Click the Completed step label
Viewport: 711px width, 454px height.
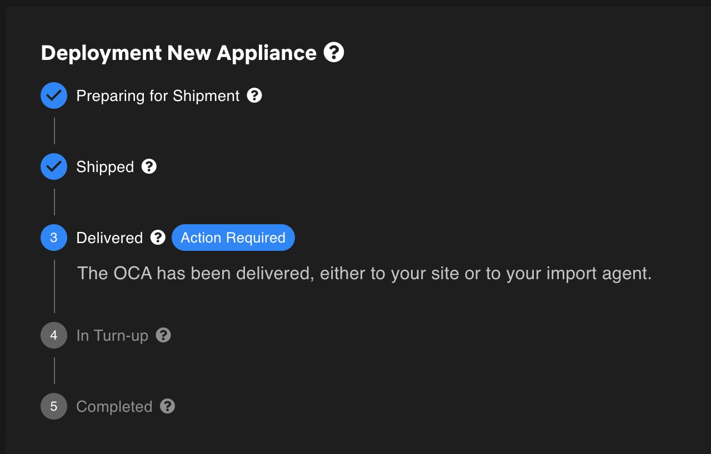coord(114,406)
